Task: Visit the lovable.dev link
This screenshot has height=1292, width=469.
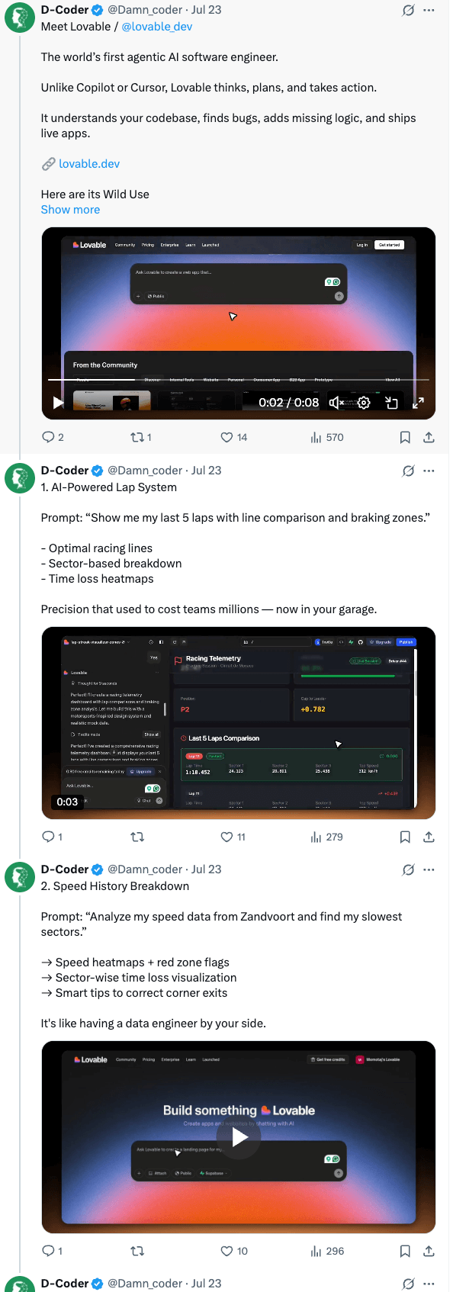Action: point(88,164)
